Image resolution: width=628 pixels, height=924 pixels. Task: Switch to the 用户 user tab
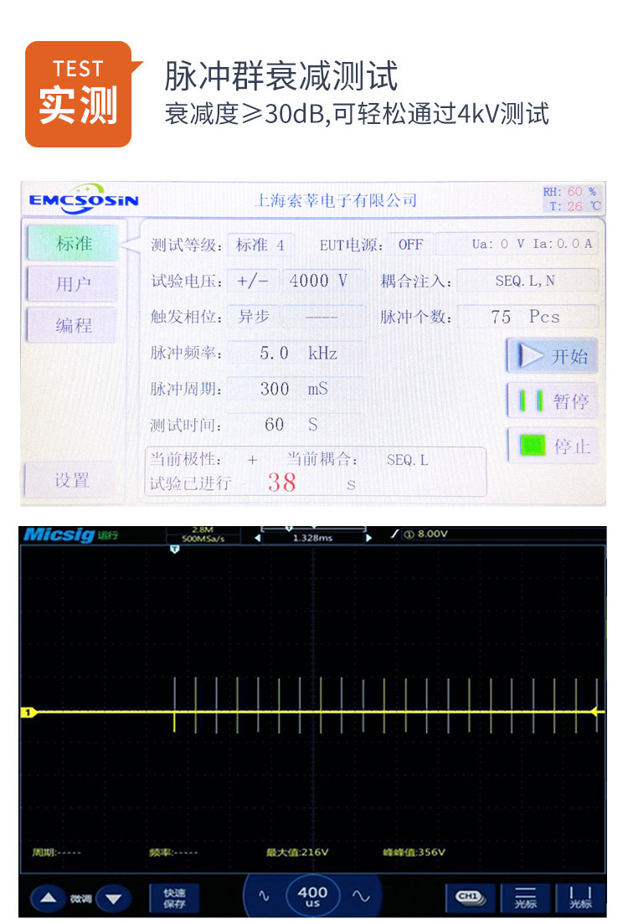74,285
